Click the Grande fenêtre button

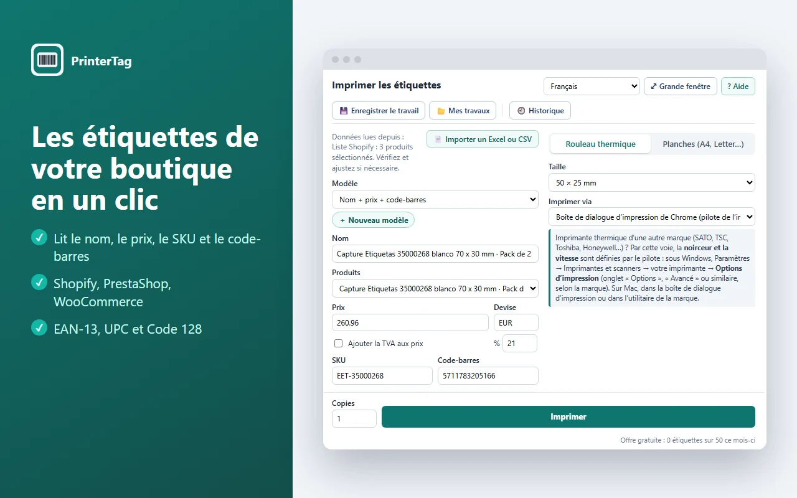pos(681,87)
